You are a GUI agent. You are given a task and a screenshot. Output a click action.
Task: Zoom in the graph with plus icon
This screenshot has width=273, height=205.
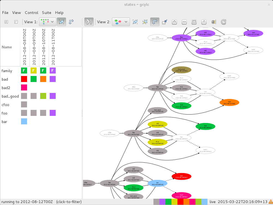(174, 22)
